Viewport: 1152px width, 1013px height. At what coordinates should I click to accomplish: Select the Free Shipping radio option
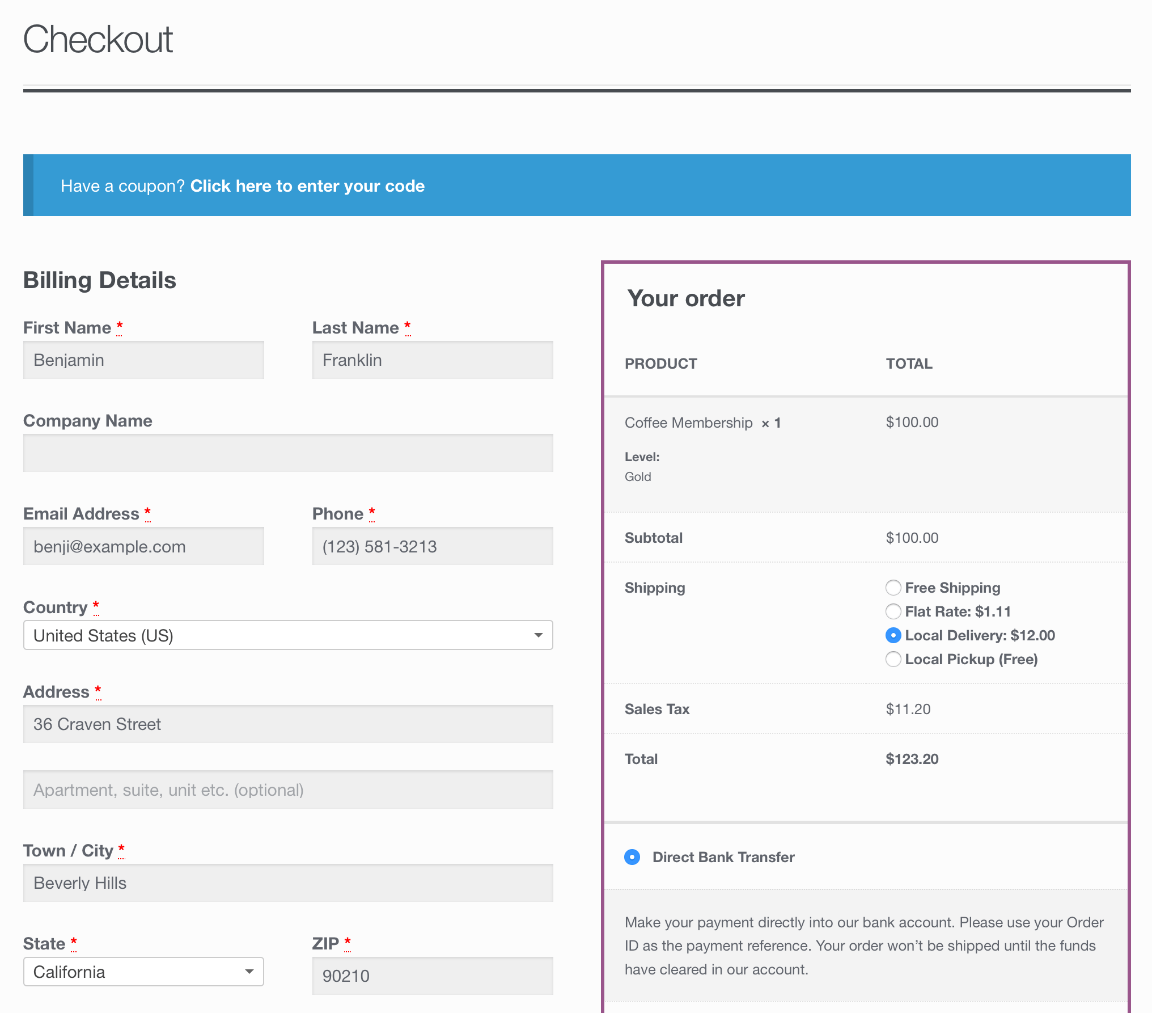pyautogui.click(x=893, y=588)
